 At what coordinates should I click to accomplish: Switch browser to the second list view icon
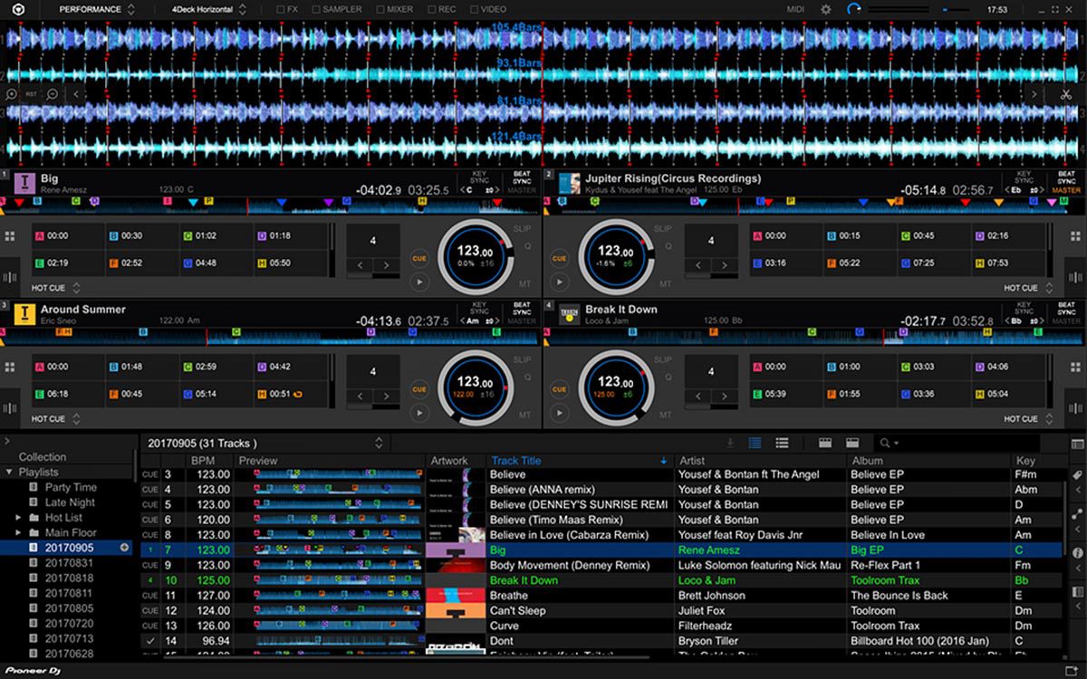pyautogui.click(x=782, y=443)
